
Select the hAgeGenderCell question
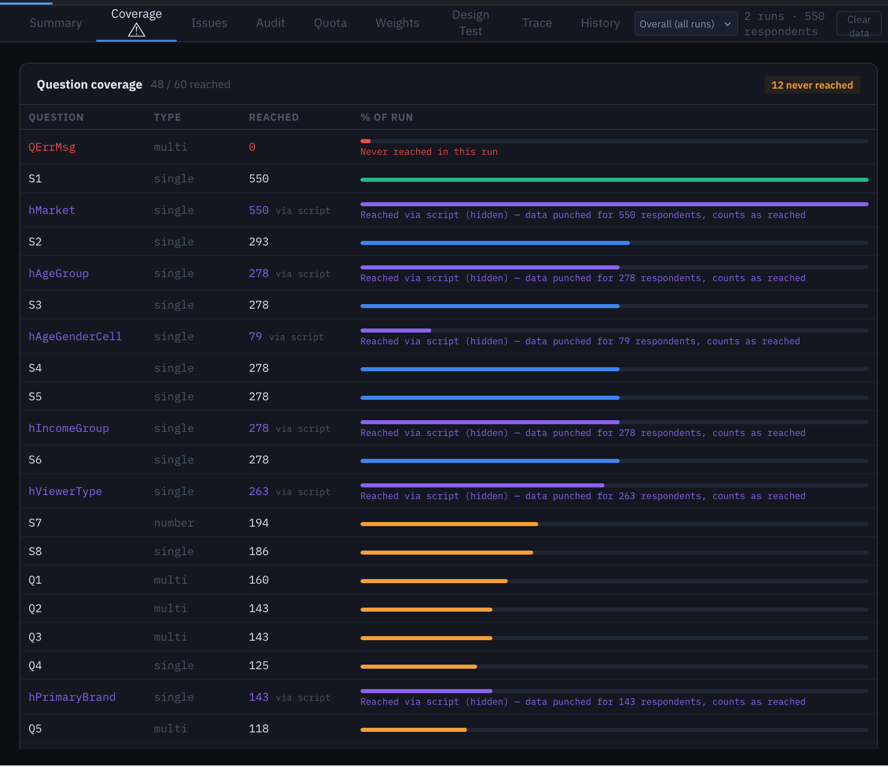click(75, 337)
